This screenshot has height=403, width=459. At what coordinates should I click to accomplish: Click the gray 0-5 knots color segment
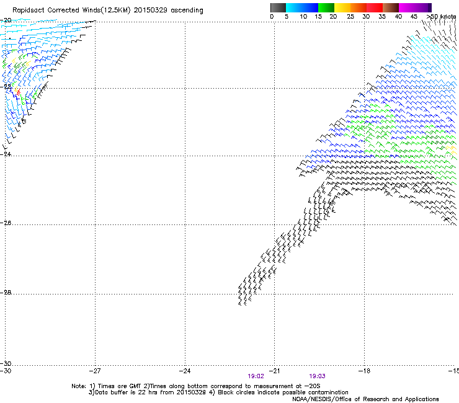pyautogui.click(x=278, y=7)
